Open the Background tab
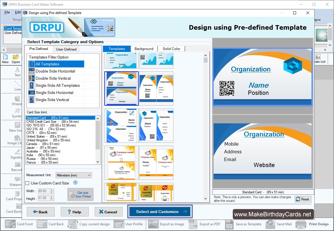Viewport: 334px width, 231px height. click(x=144, y=49)
